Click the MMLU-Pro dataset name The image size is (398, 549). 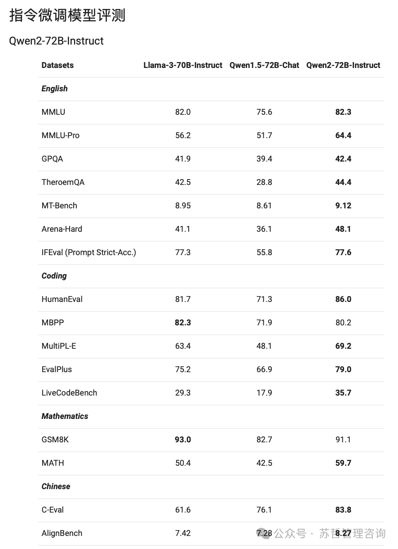61,135
